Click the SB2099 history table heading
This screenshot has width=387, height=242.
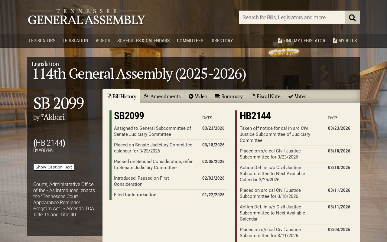tap(129, 116)
